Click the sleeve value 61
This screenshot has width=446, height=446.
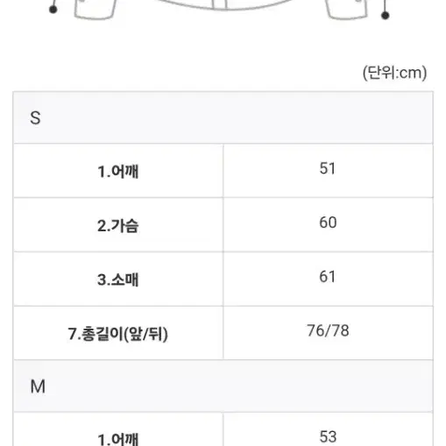pos(328,277)
